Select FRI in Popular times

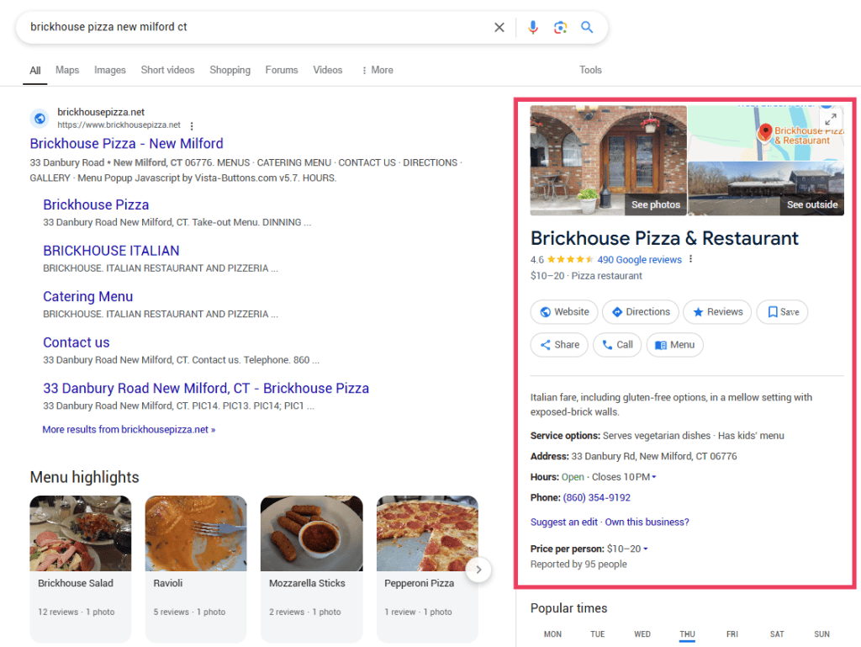tap(732, 634)
